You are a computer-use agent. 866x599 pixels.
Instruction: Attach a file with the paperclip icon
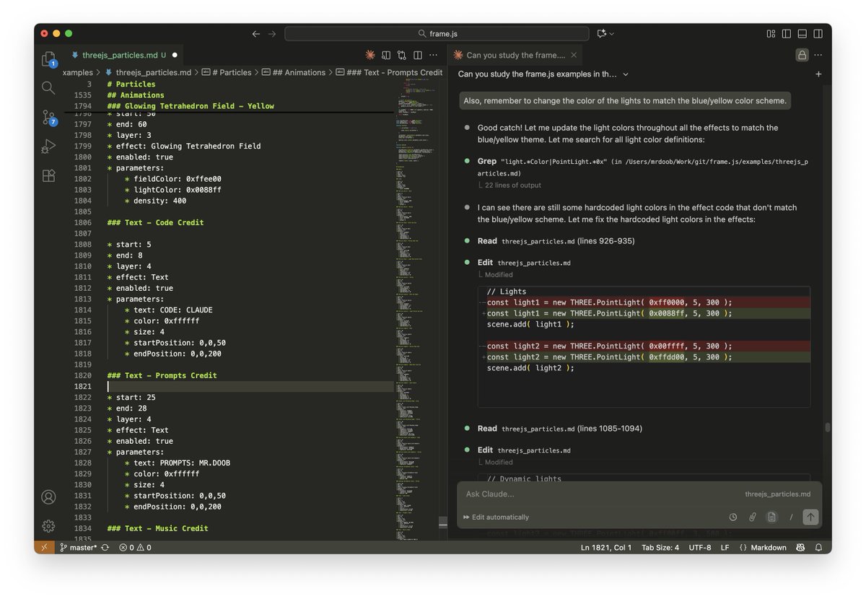click(x=752, y=517)
